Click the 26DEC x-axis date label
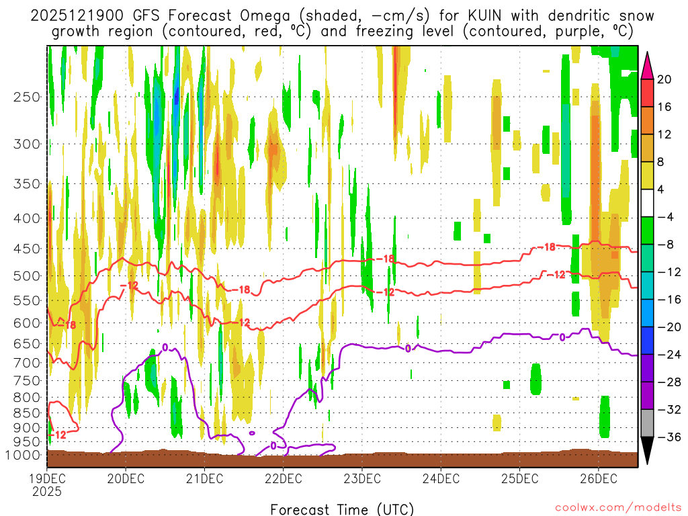This screenshot has height=516, width=688. pos(599,478)
